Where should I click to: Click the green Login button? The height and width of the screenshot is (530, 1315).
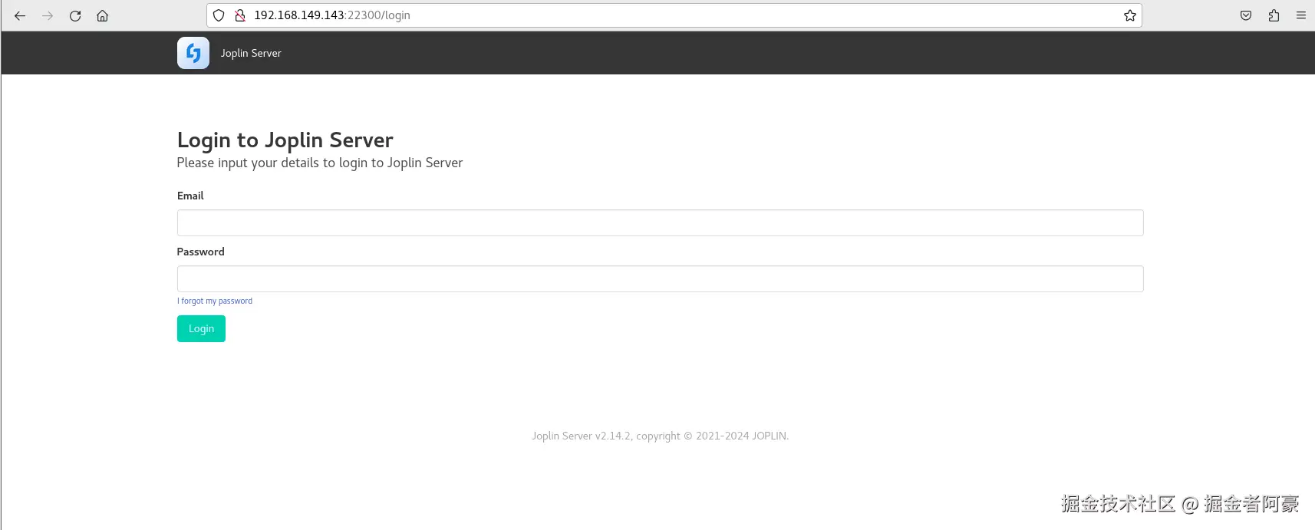pos(201,328)
